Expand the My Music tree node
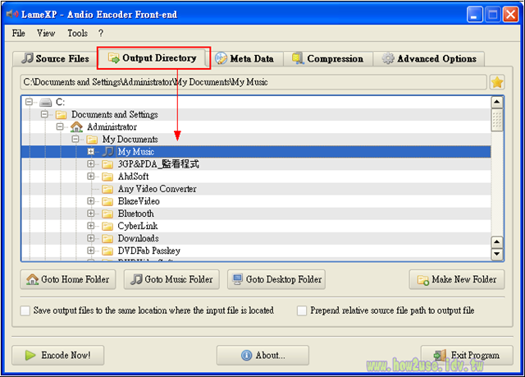The width and height of the screenshot is (525, 377). coord(91,152)
